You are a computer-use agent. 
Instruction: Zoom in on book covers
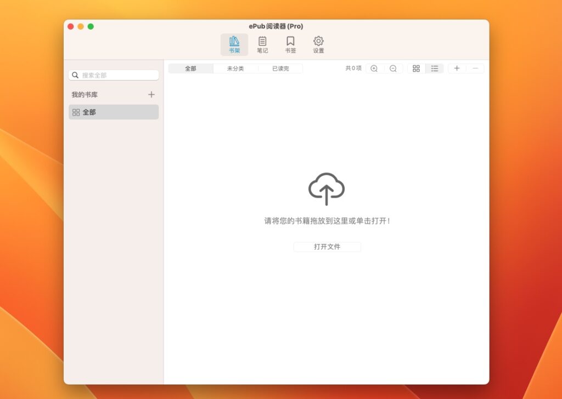(374, 68)
